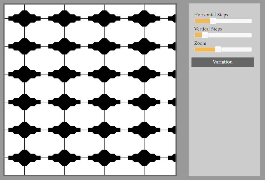
Task: Set Zoom slider to maximum at track end
Action: click(251, 49)
